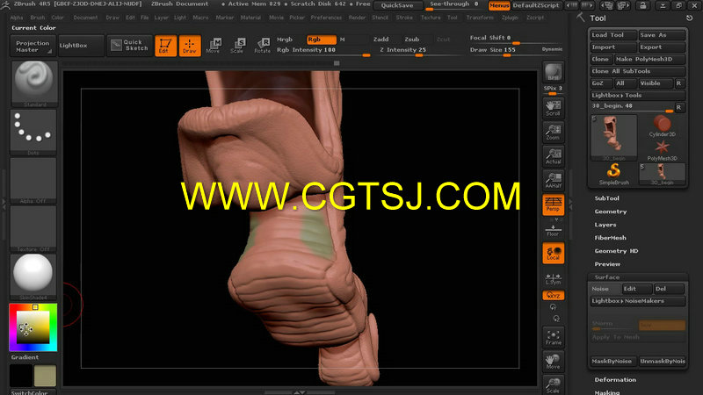Open the Dots stroke picker
Image resolution: width=703 pixels, height=395 pixels.
33,133
